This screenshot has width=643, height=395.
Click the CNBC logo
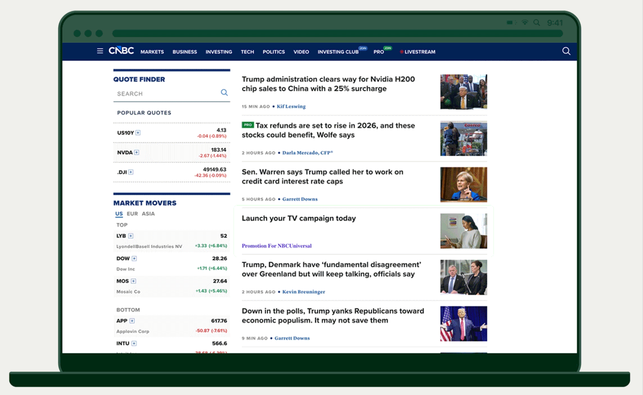121,51
